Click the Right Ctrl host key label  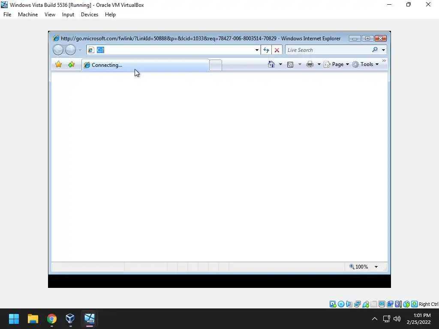429,304
